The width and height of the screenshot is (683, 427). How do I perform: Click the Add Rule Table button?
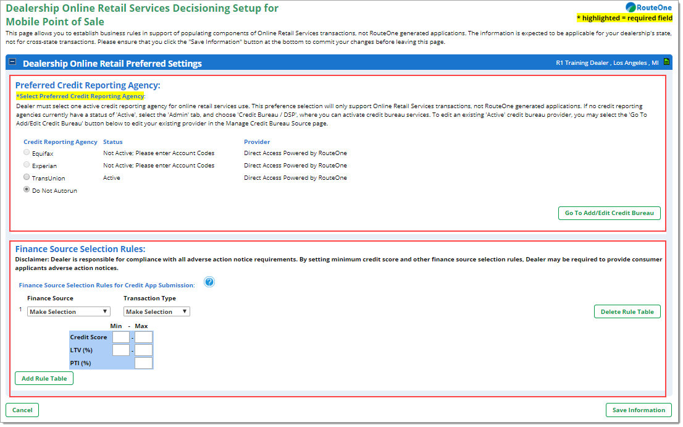click(x=44, y=379)
